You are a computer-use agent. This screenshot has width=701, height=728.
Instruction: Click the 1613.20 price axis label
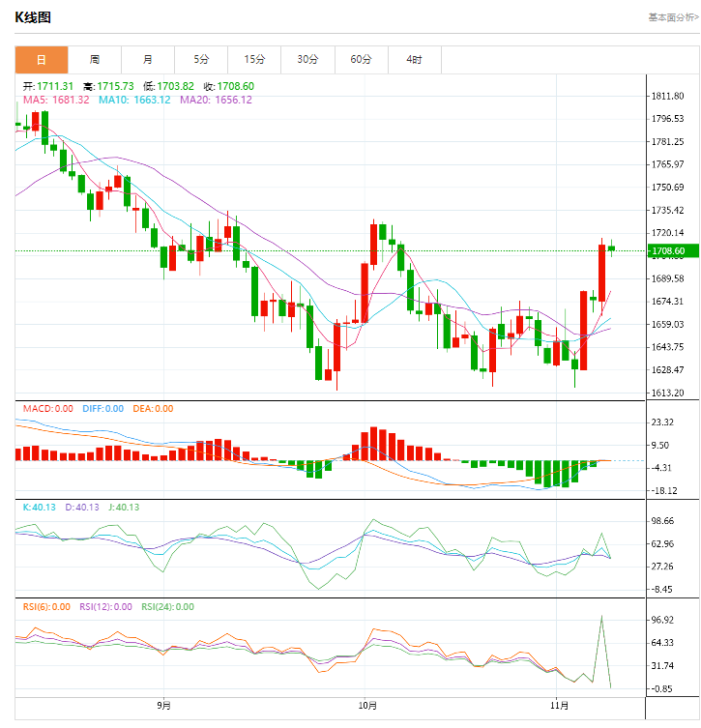coord(667,393)
